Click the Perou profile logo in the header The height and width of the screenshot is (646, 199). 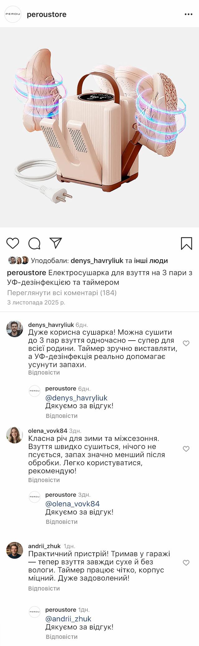click(13, 14)
